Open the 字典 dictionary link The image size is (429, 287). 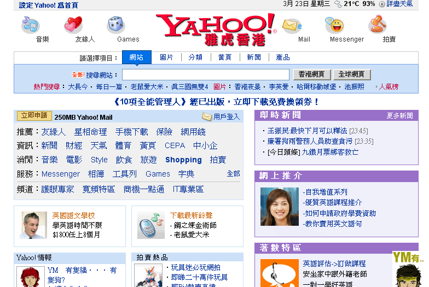click(186, 174)
